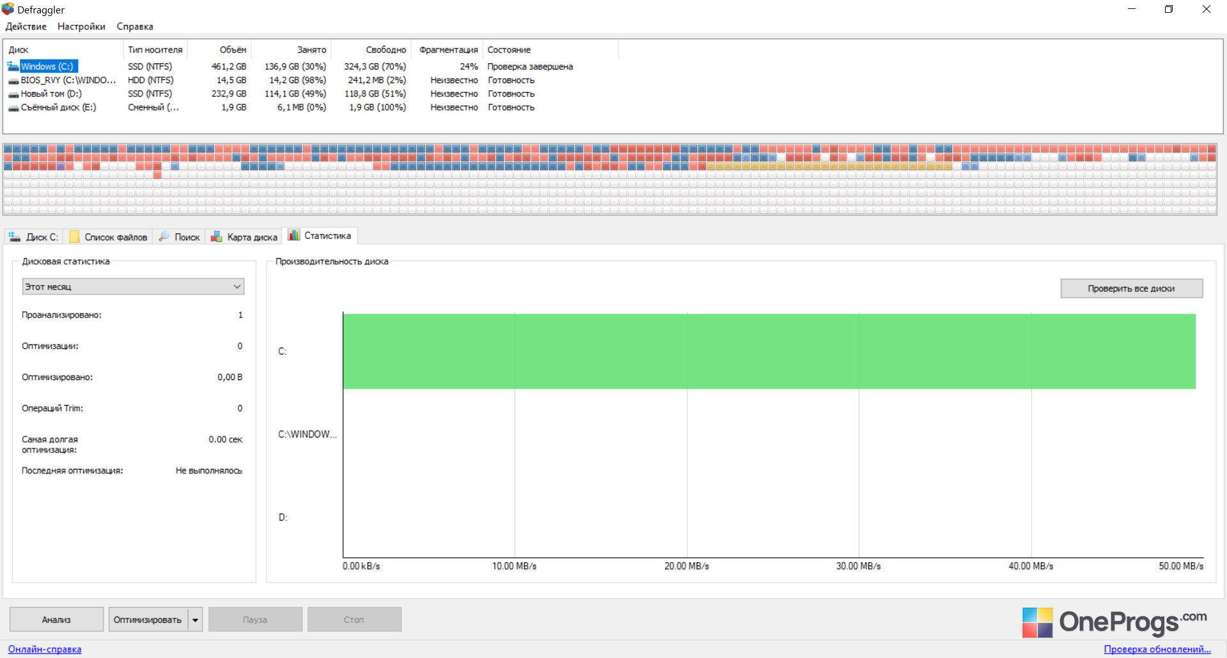The image size is (1227, 658).
Task: Click the 232,9 GB size cell
Action: [229, 94]
